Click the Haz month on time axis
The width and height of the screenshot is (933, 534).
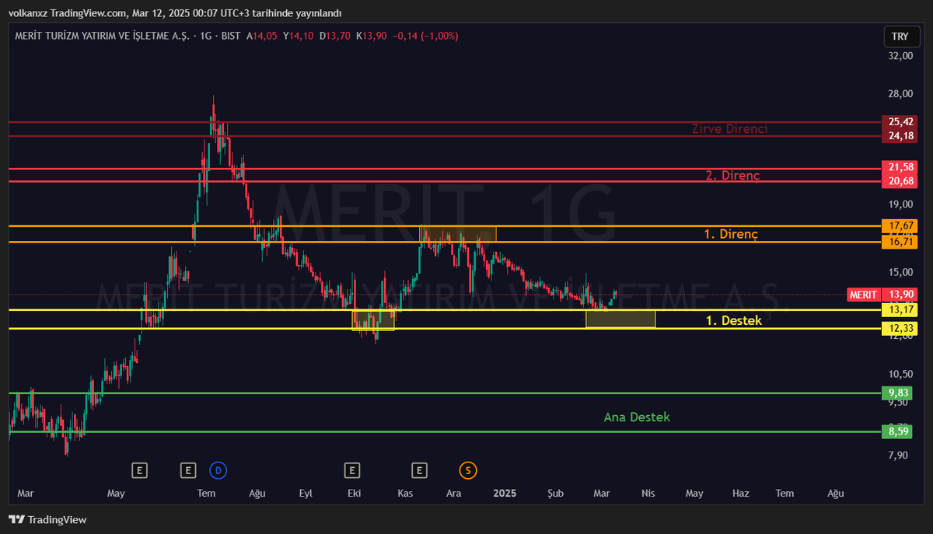point(741,494)
